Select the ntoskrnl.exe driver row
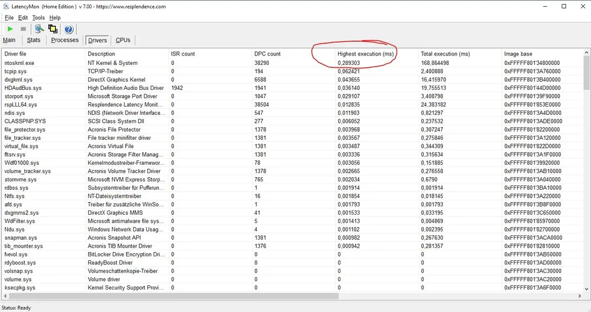Screen dimensions: 591x312 (x=292, y=63)
